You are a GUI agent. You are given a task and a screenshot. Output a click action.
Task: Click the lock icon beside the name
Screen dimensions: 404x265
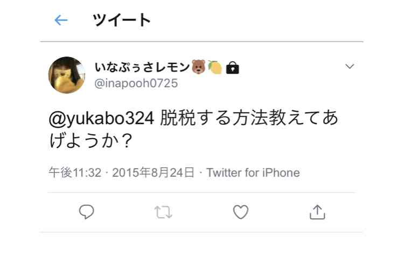(232, 68)
